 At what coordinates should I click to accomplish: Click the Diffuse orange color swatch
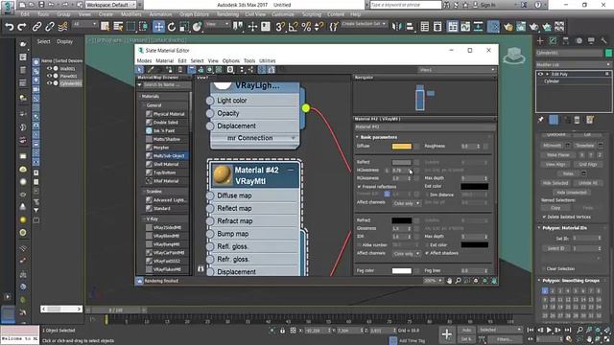pos(402,147)
